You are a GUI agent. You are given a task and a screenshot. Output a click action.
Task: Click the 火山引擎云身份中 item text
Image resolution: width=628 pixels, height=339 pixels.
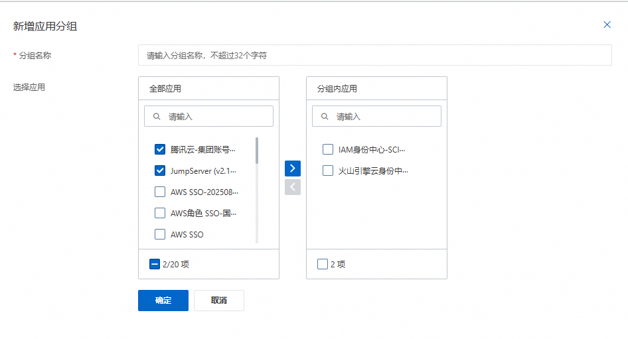click(x=373, y=171)
